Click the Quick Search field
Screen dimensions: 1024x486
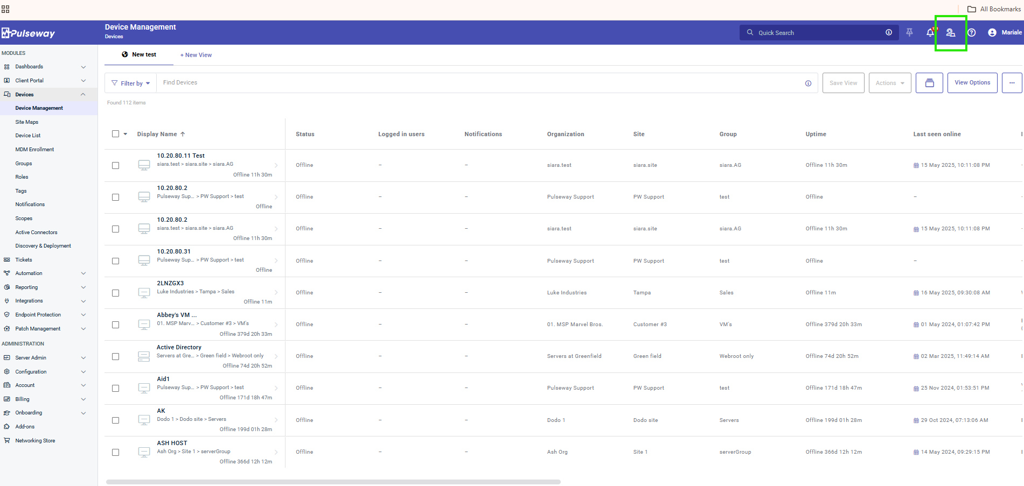point(819,33)
